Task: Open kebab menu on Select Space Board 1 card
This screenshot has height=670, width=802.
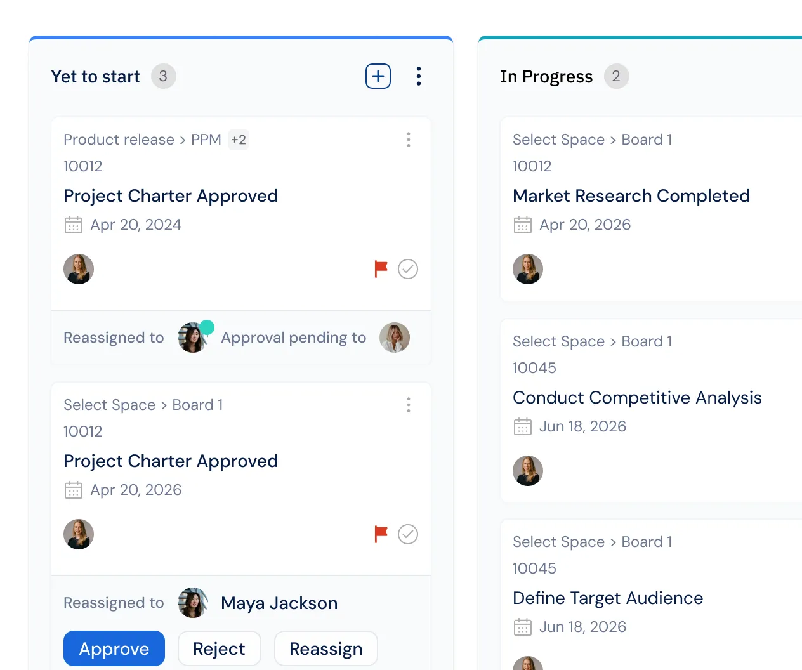Action: [x=409, y=405]
